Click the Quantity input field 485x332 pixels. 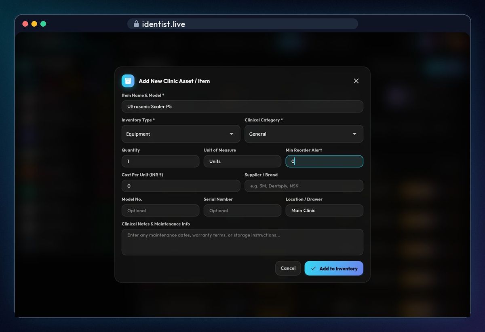160,161
